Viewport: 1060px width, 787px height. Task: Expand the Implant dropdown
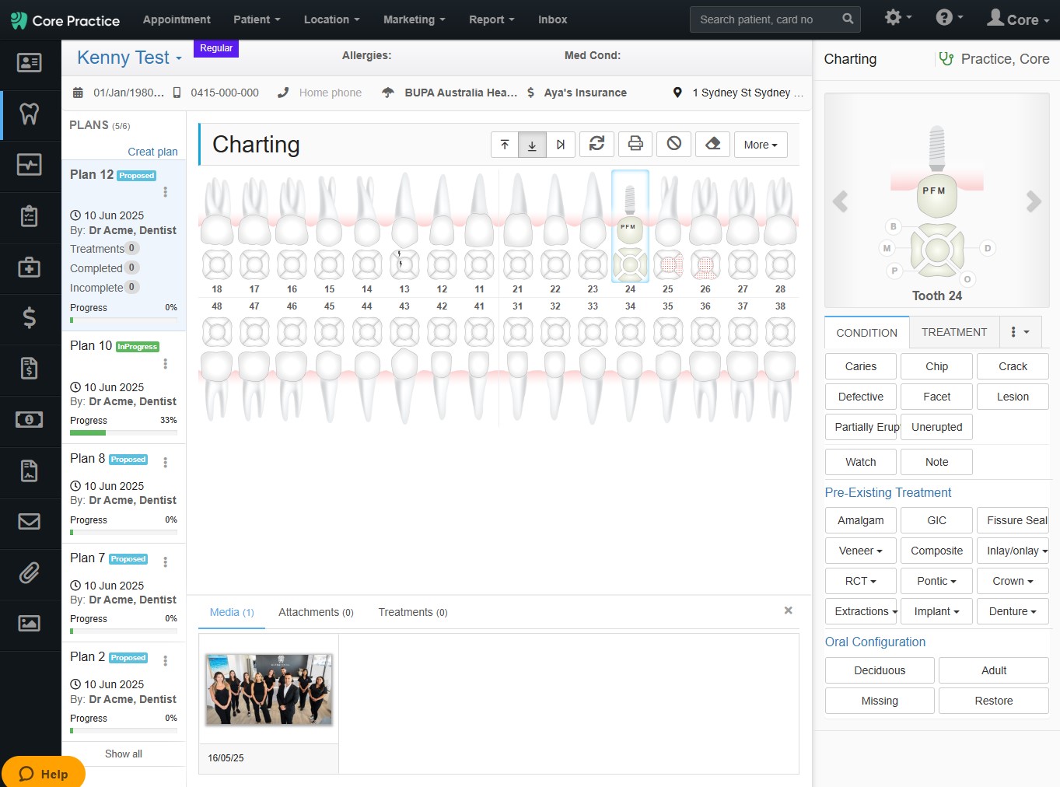point(937,611)
